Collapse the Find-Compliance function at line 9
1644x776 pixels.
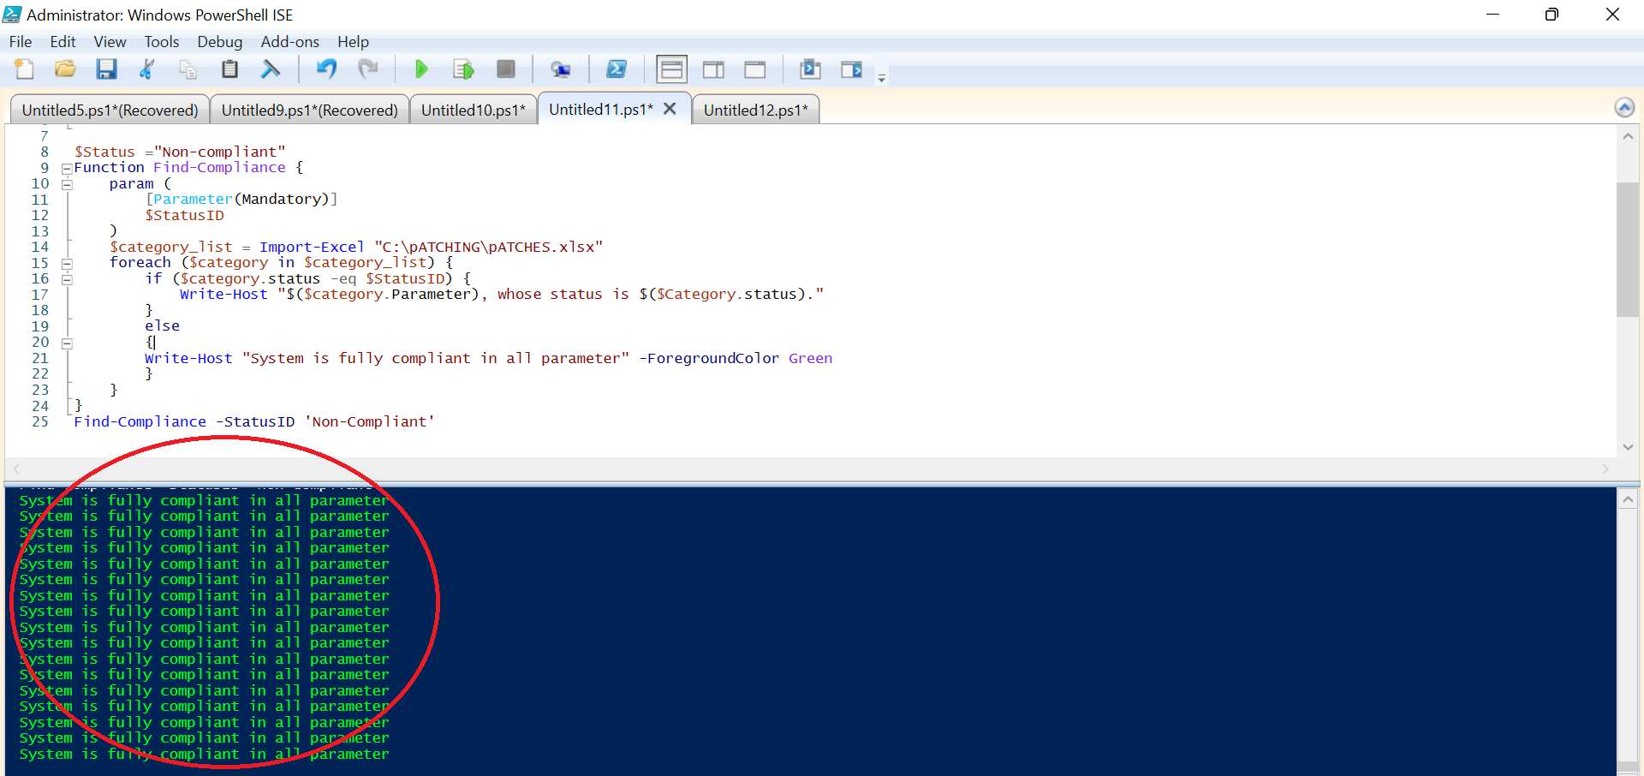click(x=67, y=169)
